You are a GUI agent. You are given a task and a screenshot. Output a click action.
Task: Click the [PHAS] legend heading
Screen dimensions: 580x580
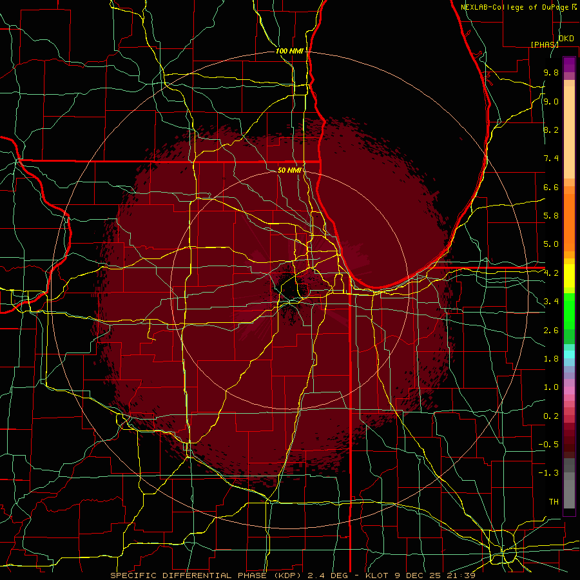(x=545, y=44)
